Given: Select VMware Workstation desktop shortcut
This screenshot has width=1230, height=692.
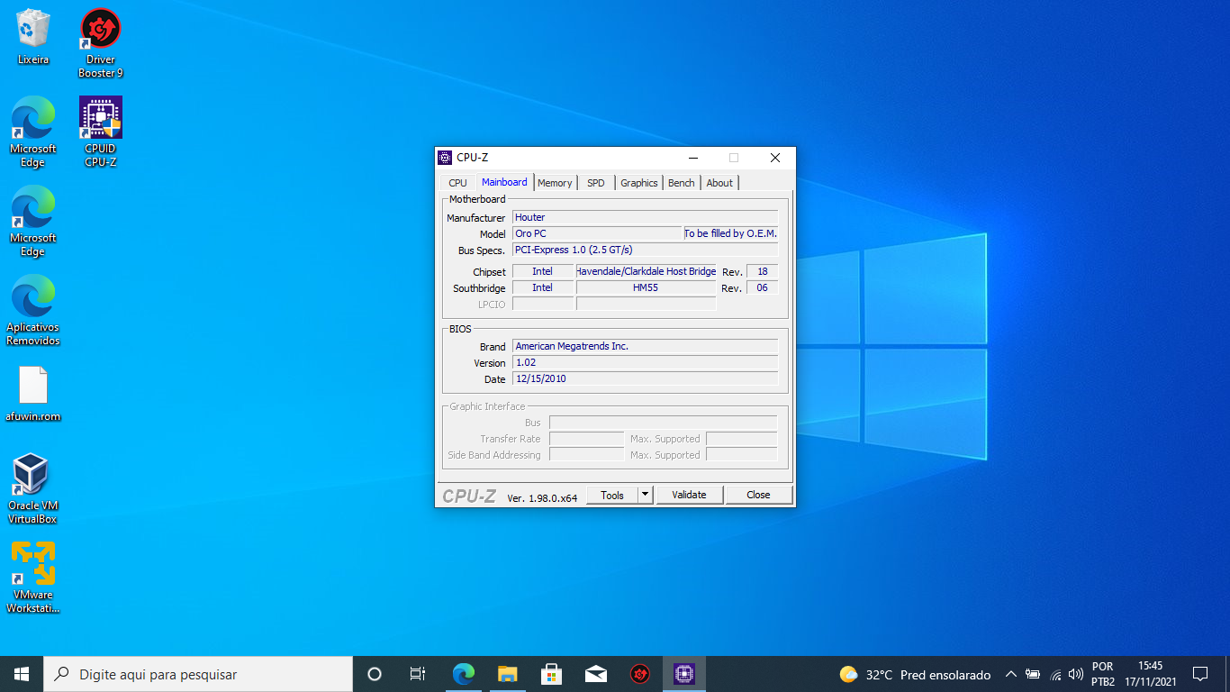Looking at the screenshot, I should pos(33,578).
